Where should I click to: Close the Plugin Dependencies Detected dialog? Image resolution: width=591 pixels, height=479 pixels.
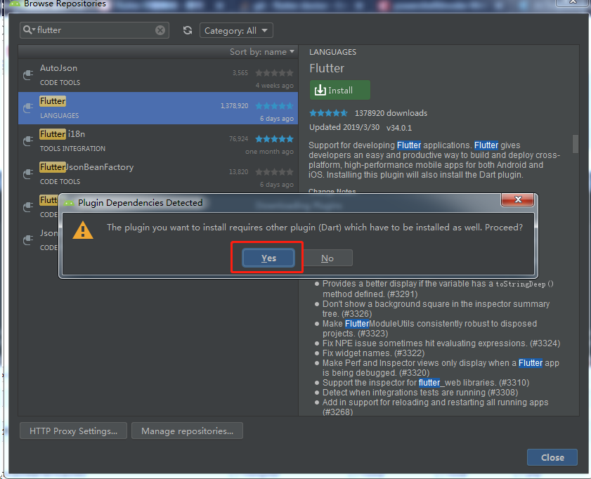[517, 199]
